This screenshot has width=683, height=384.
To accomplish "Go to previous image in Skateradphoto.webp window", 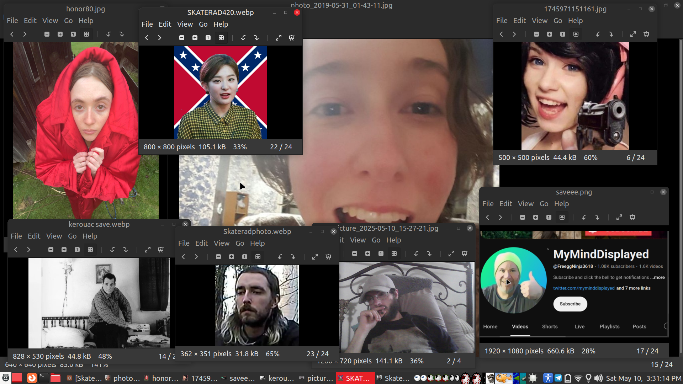I will [x=183, y=257].
